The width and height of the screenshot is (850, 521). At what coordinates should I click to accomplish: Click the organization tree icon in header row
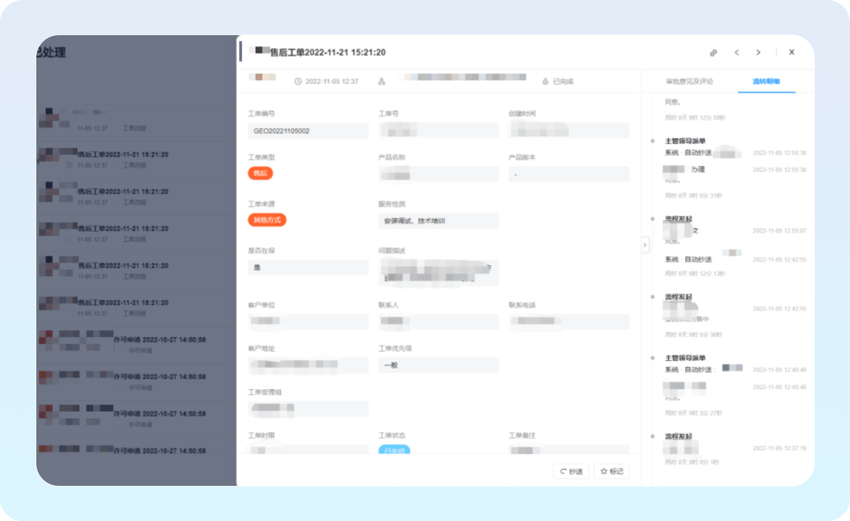tap(381, 82)
